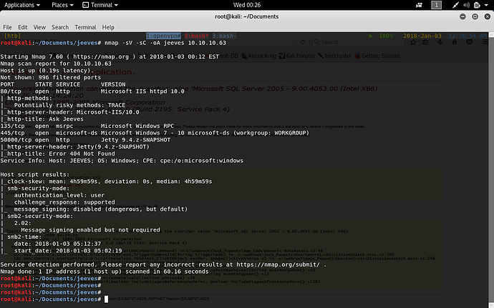Click the terminal cursor at last prompt
This screenshot has height=308, width=494.
pyautogui.click(x=106, y=299)
